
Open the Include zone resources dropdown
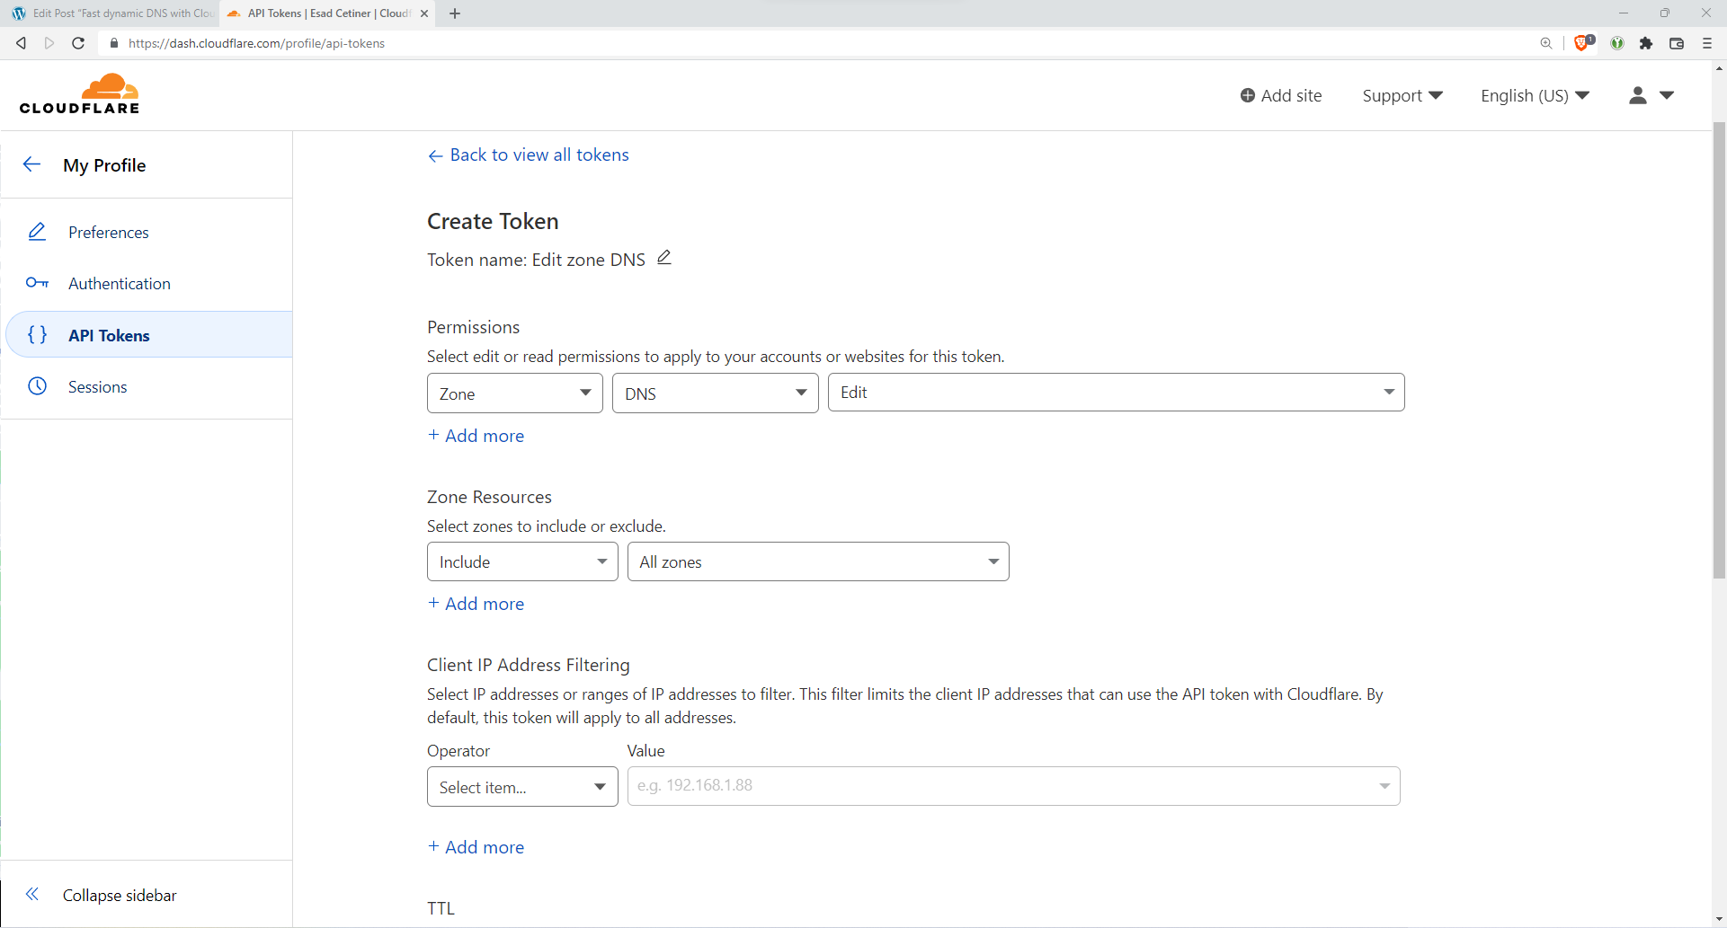coord(522,561)
